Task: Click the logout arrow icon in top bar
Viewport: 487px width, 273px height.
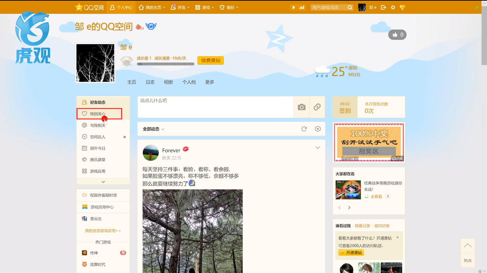Action: coord(383,7)
